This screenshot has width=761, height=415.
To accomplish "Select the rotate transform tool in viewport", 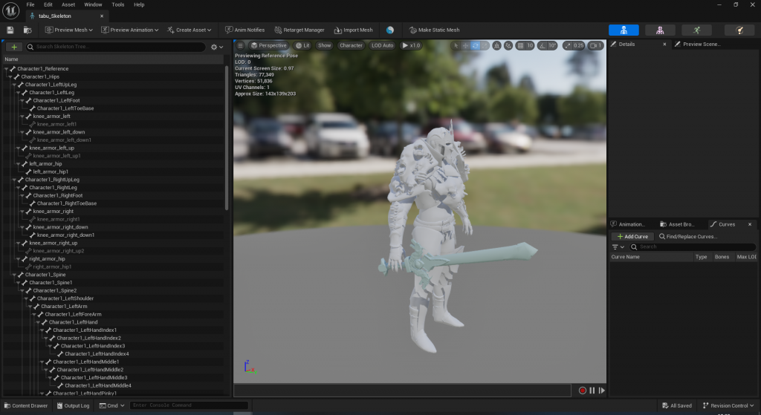I will [476, 45].
